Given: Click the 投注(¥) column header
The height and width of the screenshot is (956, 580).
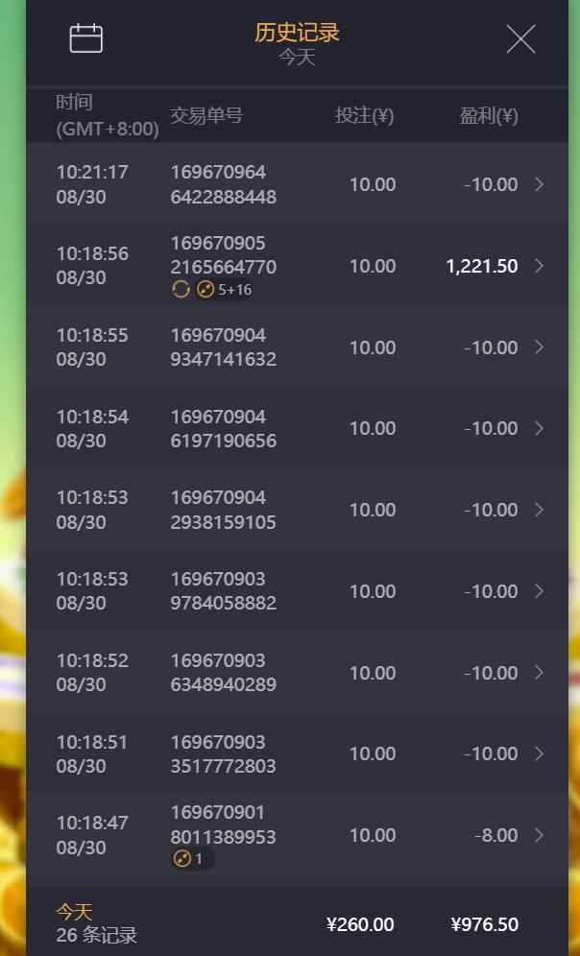Looking at the screenshot, I should pyautogui.click(x=364, y=116).
